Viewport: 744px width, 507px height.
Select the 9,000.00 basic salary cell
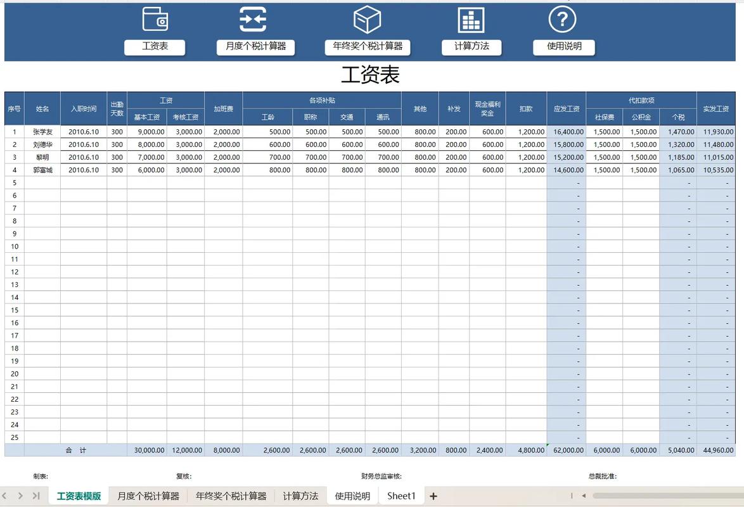[x=146, y=131]
